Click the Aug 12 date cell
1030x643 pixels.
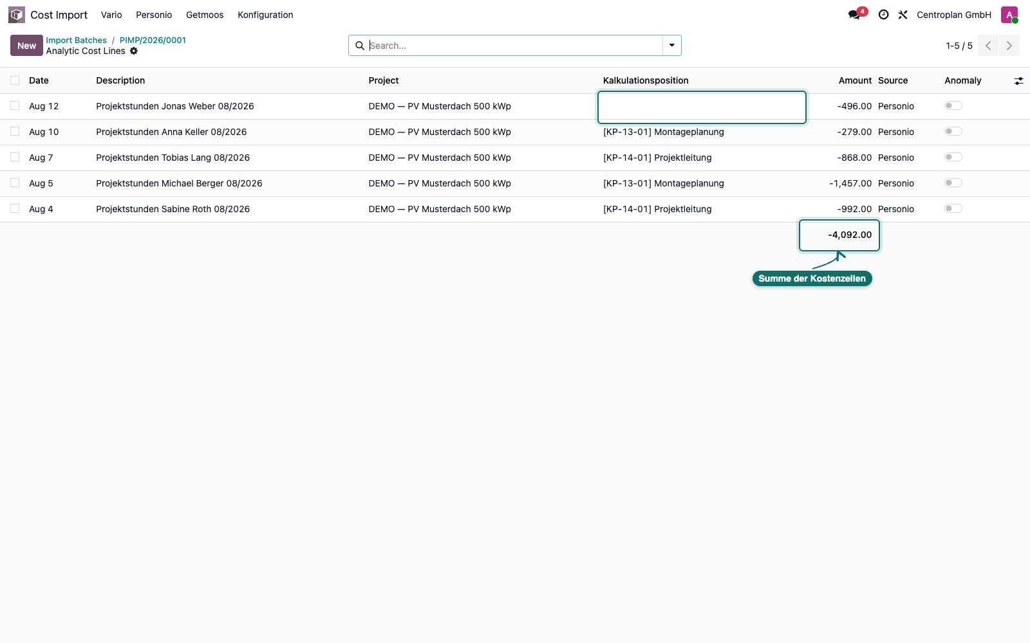click(44, 106)
